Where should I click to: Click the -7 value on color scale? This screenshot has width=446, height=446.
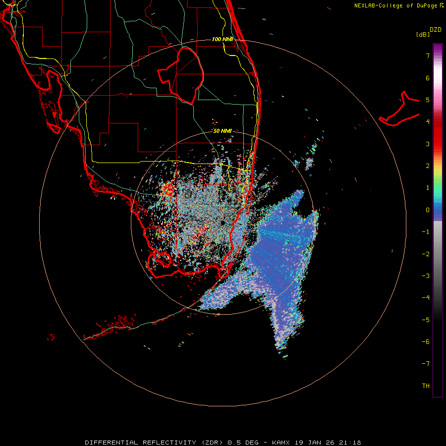(426, 364)
